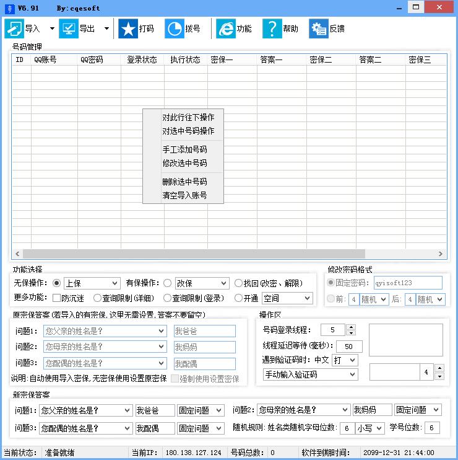Choose 手工添加号码 from context menu
This screenshot has height=460, width=458.
[184, 149]
